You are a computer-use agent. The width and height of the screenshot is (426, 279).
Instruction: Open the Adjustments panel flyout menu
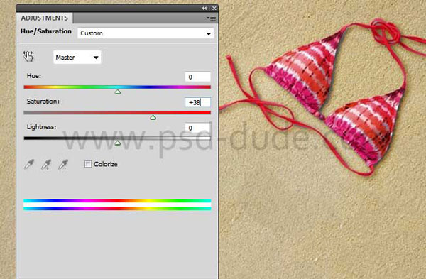coord(212,18)
